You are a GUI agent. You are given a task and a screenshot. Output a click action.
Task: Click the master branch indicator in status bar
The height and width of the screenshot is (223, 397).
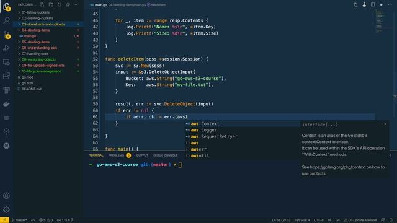tap(19, 220)
